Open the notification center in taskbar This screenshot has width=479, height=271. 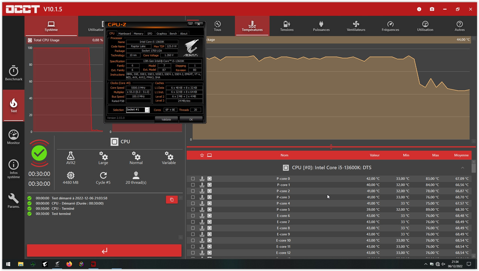[x=469, y=264]
